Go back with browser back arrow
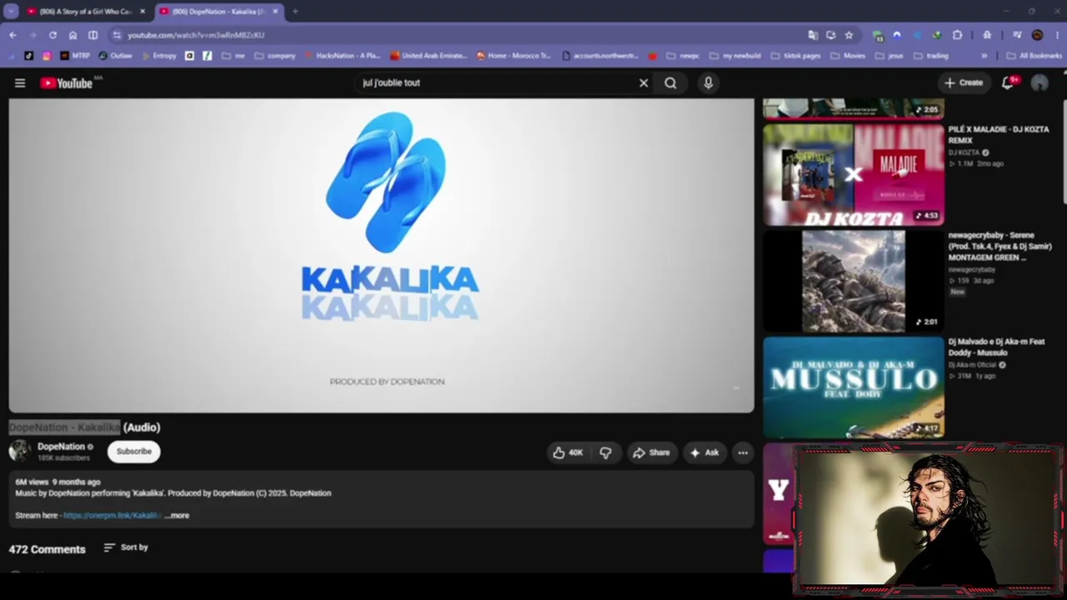 click(13, 35)
